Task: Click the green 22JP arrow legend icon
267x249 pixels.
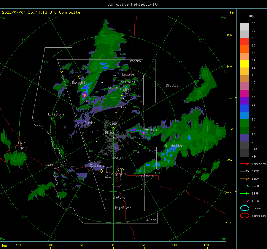Action: point(244,193)
